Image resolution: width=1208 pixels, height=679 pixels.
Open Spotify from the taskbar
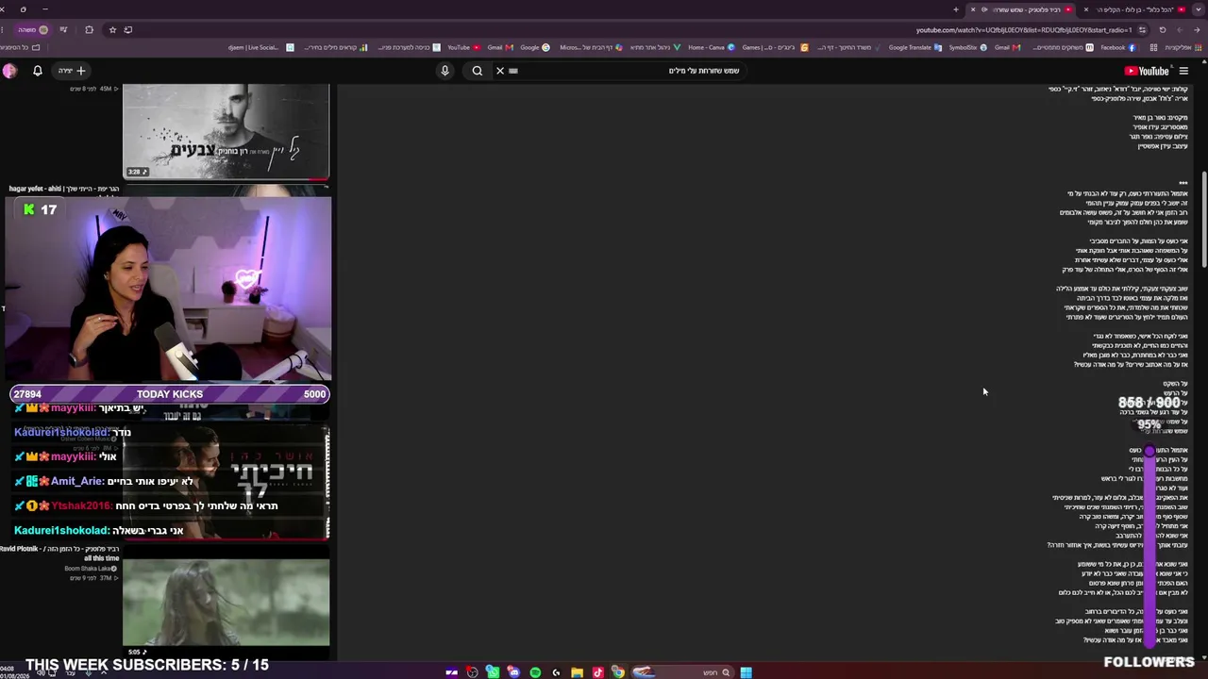pos(535,672)
